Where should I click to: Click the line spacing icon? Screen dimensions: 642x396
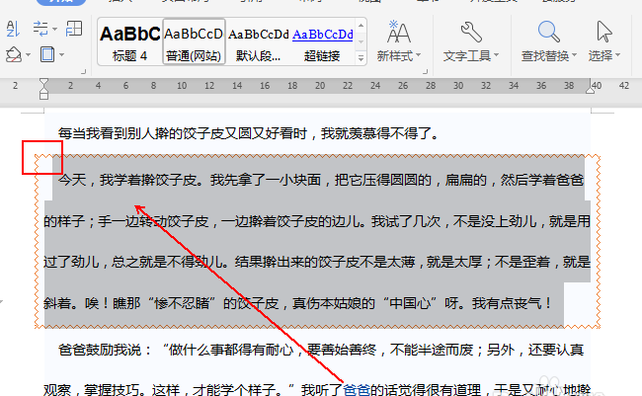40,29
